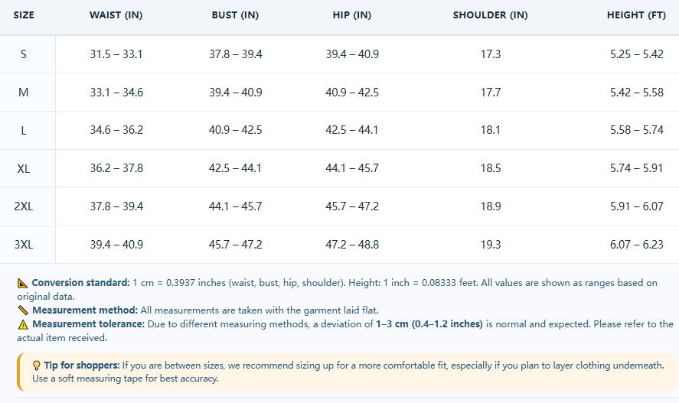The width and height of the screenshot is (679, 403).
Task: Select the M size row label
Action: [x=24, y=93]
